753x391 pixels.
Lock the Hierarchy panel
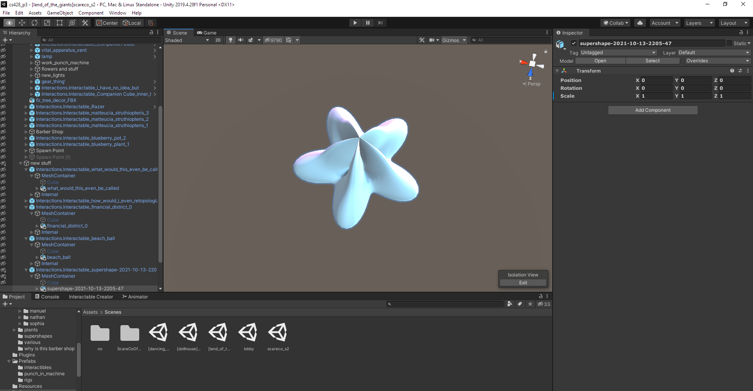[151, 33]
